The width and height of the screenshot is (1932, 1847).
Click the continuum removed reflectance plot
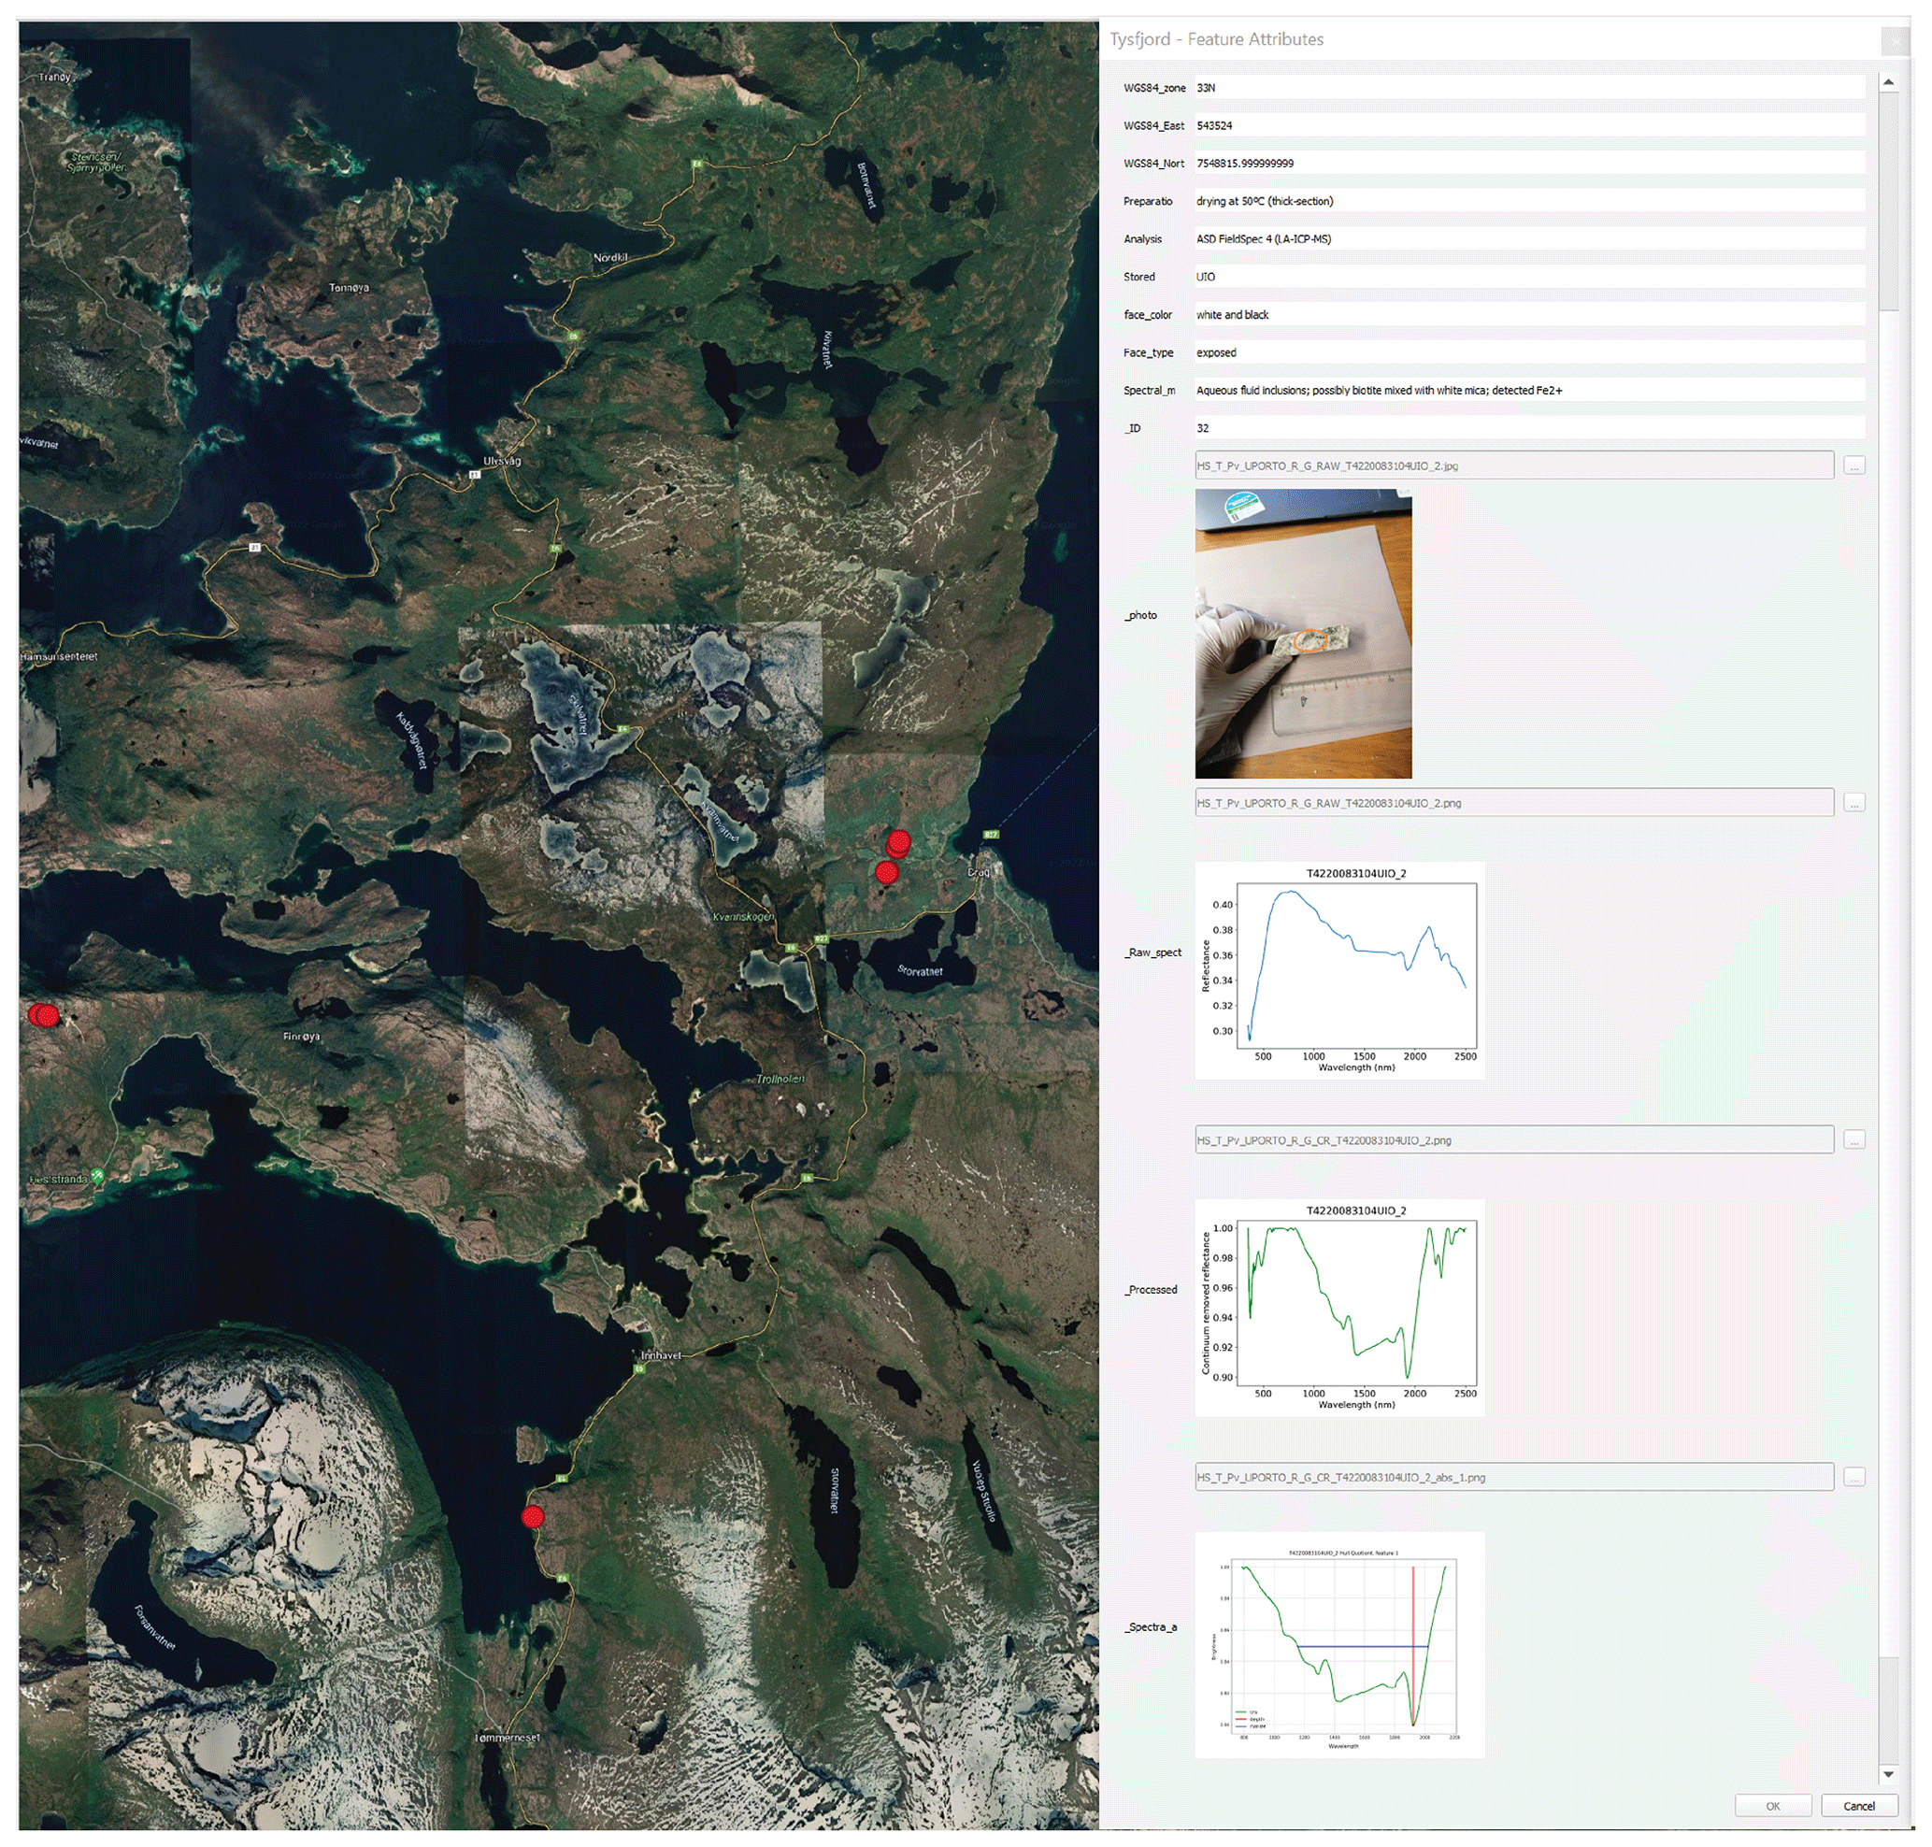tap(1339, 1307)
